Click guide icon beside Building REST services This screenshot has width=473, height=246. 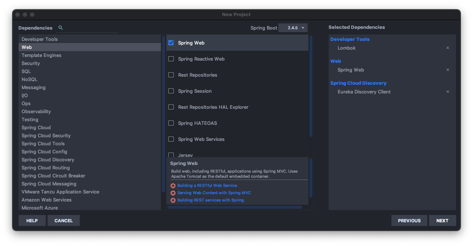pos(173,200)
